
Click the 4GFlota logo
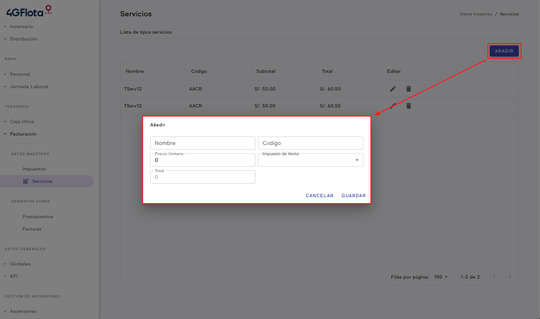coord(29,11)
